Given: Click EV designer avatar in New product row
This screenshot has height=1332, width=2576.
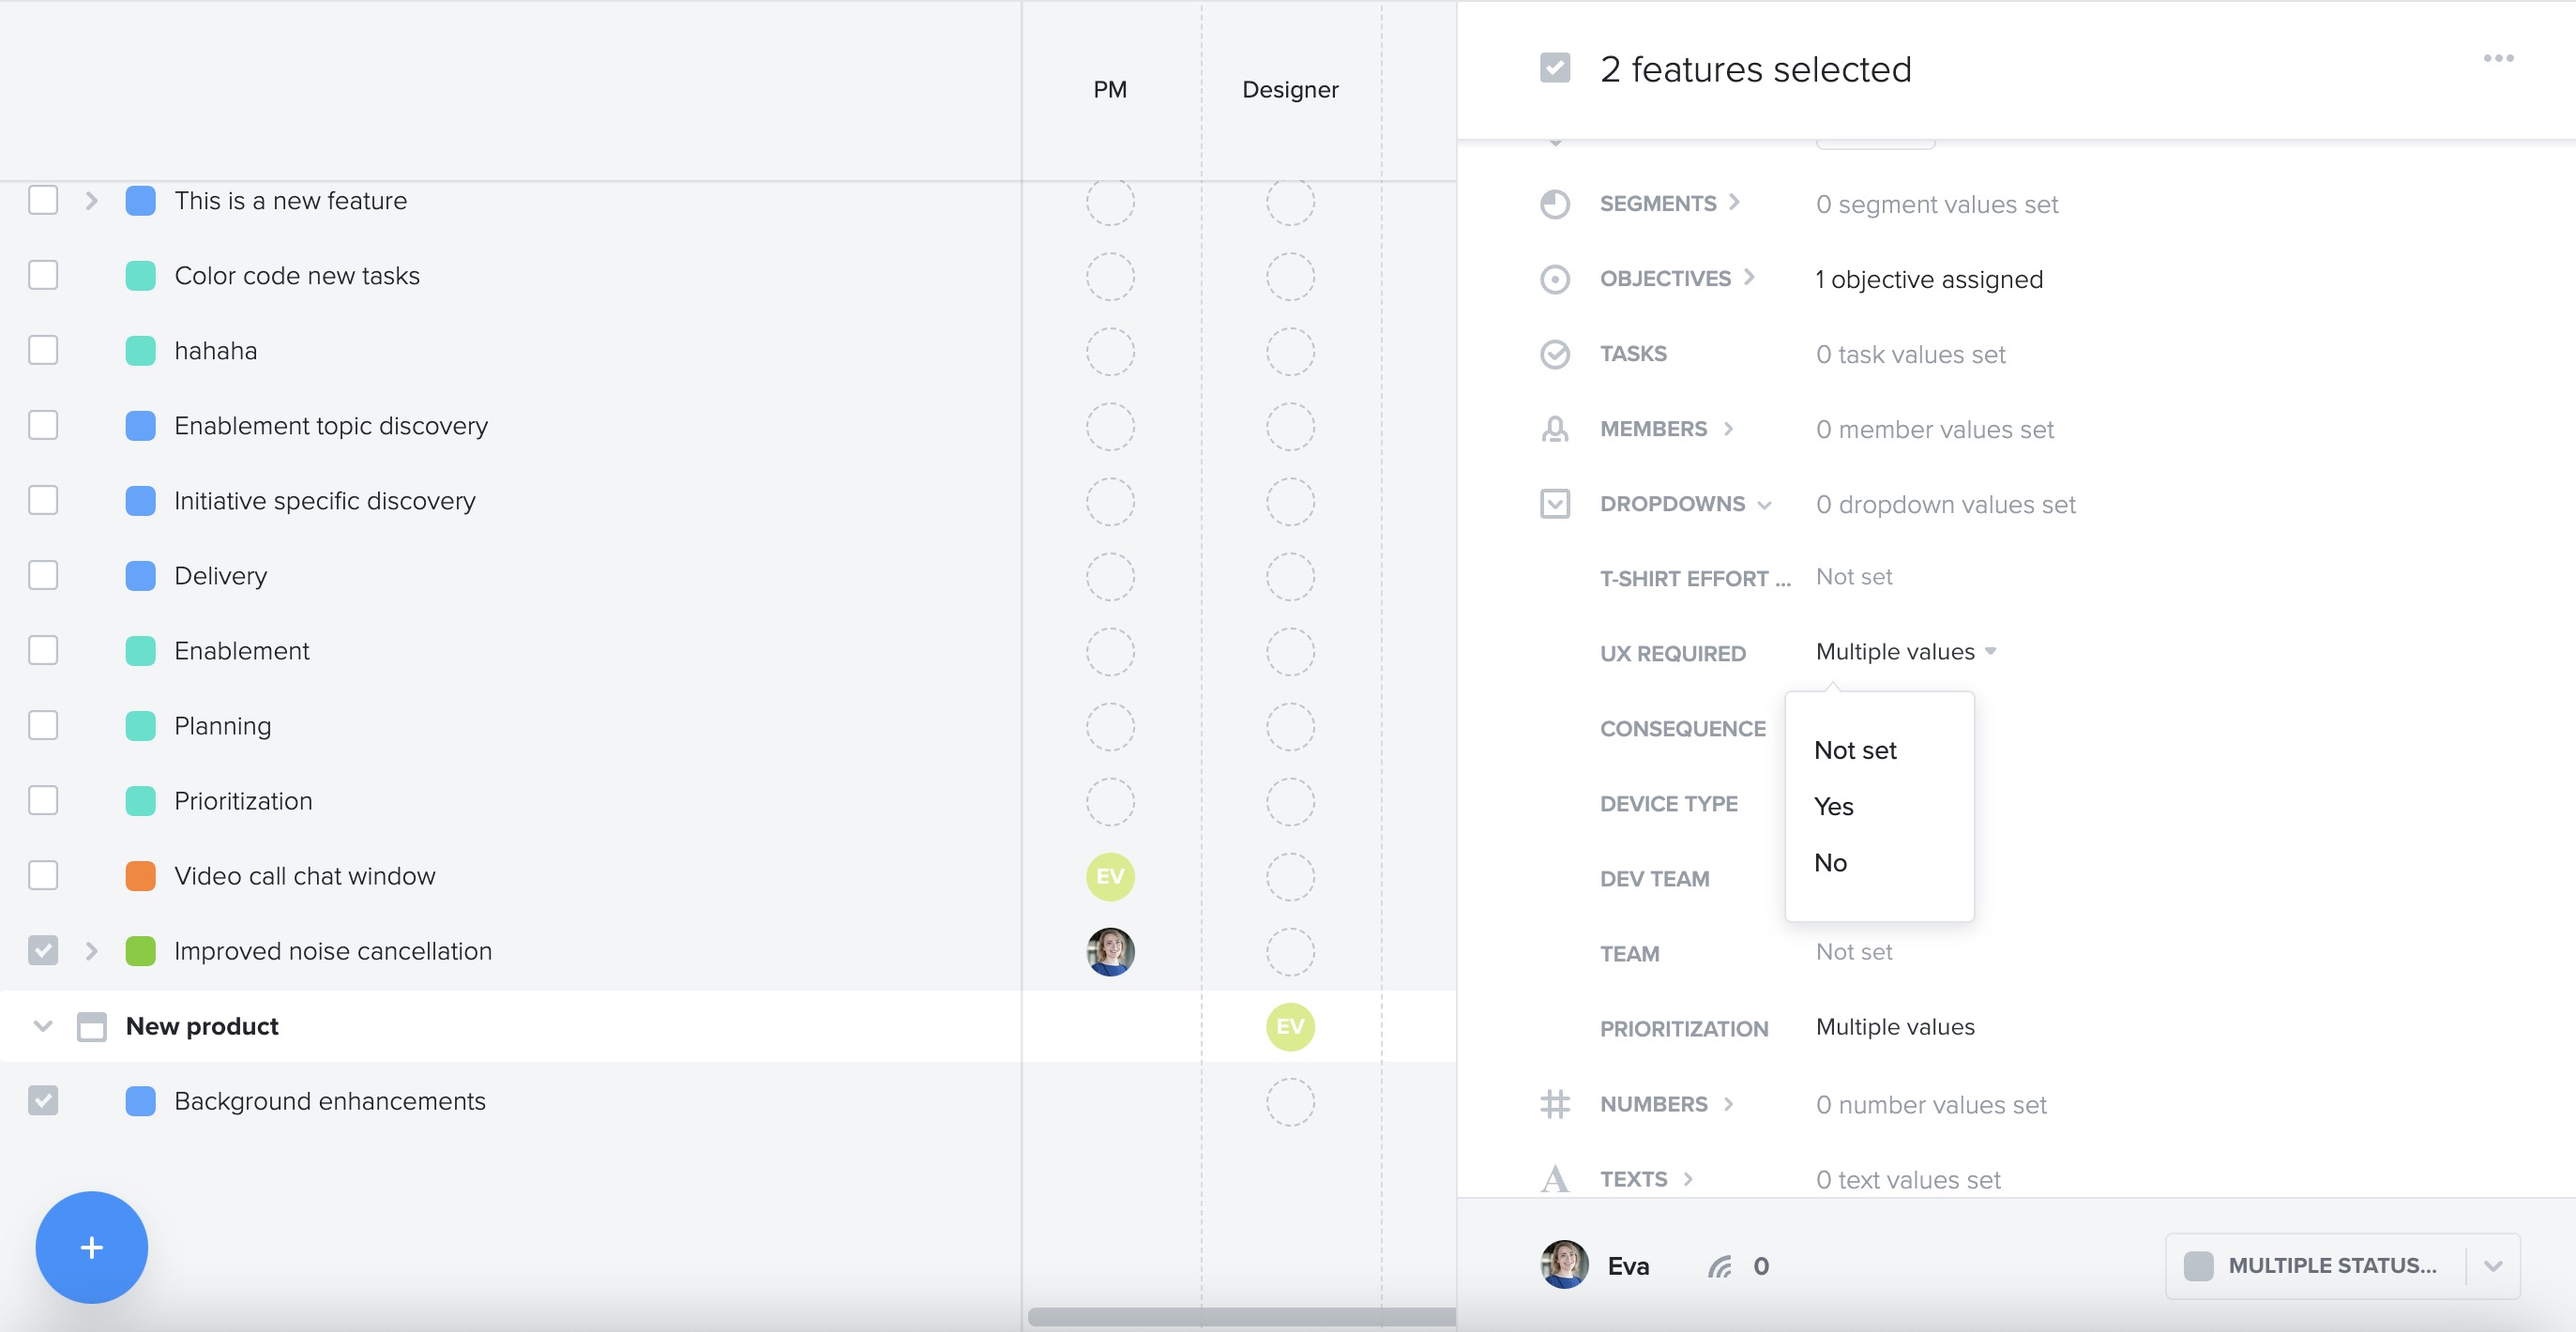Looking at the screenshot, I should pyautogui.click(x=1290, y=1027).
